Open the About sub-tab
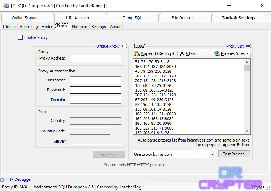The height and width of the screenshot is (191, 271). [x=115, y=27]
